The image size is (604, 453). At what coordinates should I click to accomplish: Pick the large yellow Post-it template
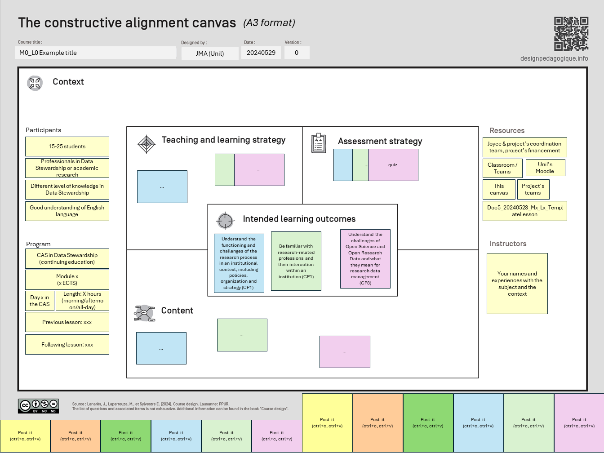pyautogui.click(x=327, y=422)
